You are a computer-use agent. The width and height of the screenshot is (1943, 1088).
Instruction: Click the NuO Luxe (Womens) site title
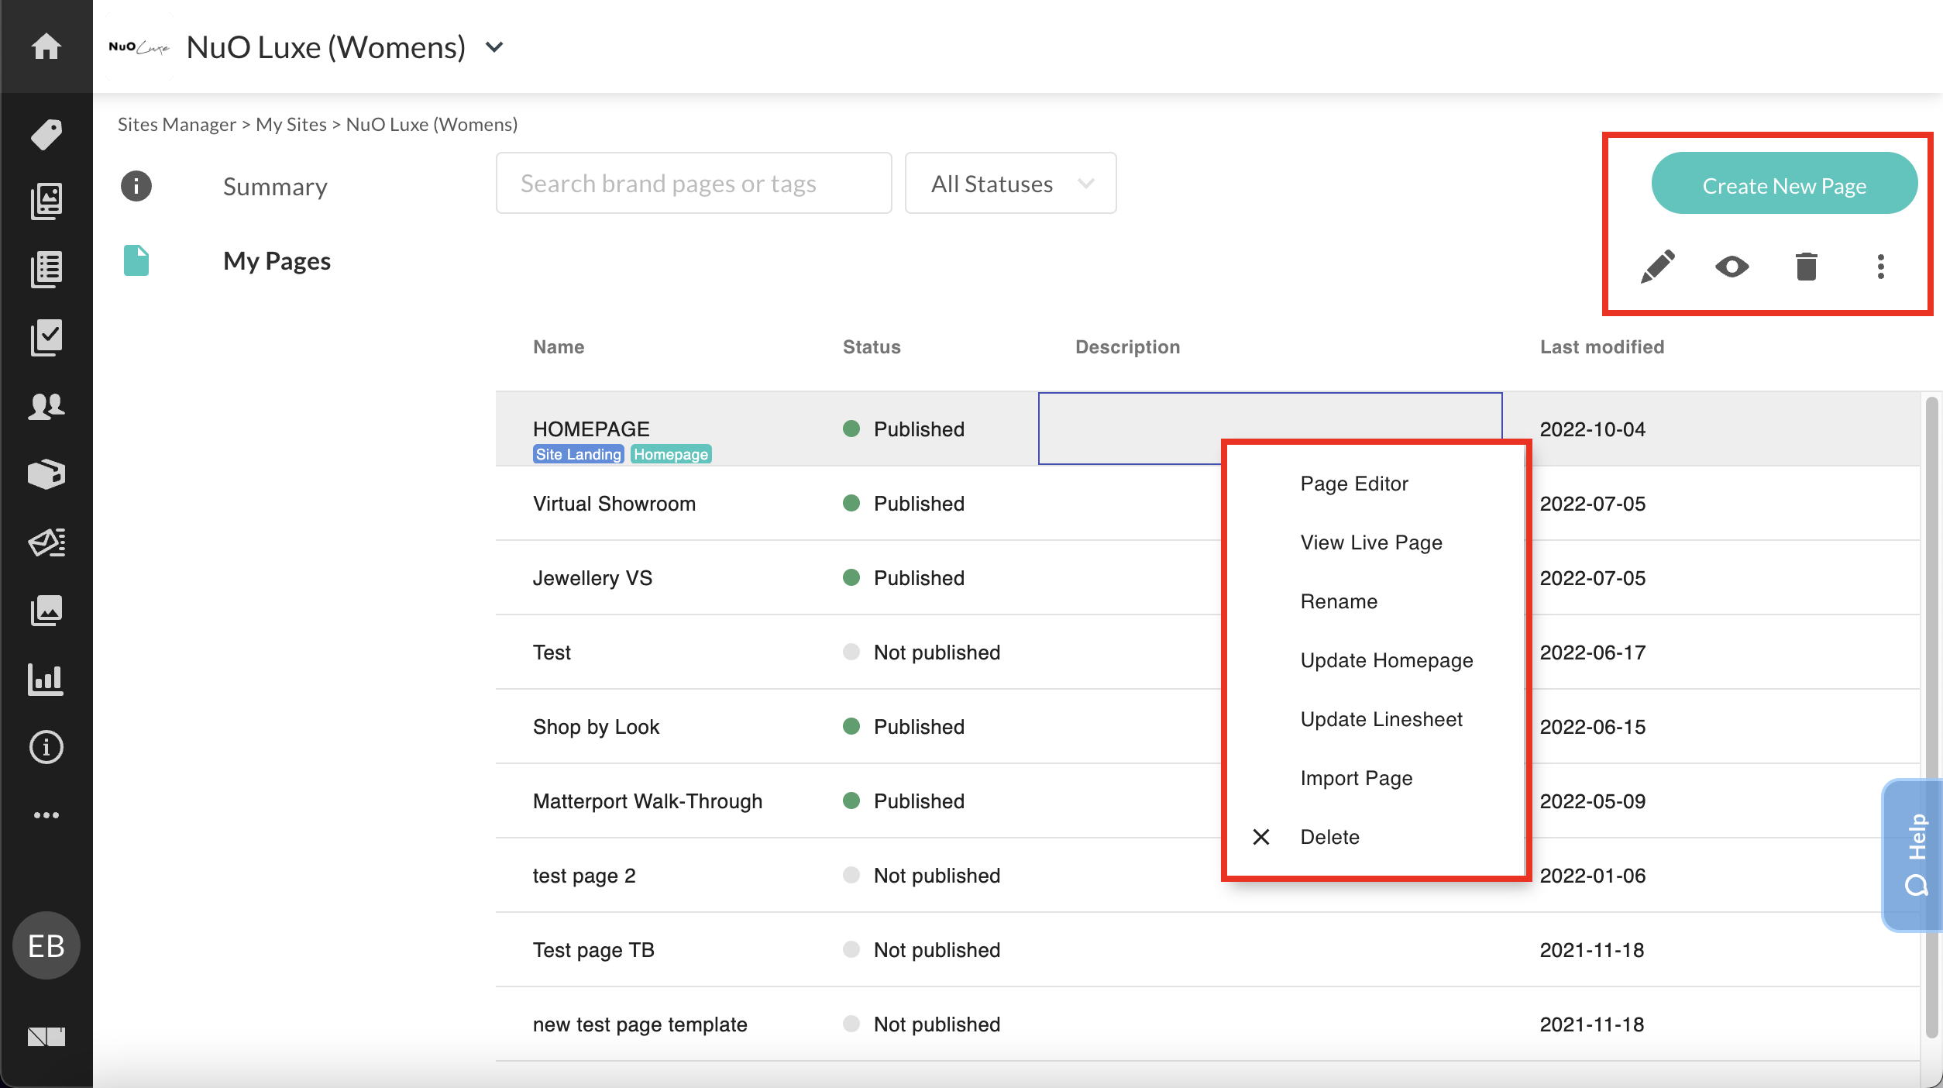pos(326,47)
